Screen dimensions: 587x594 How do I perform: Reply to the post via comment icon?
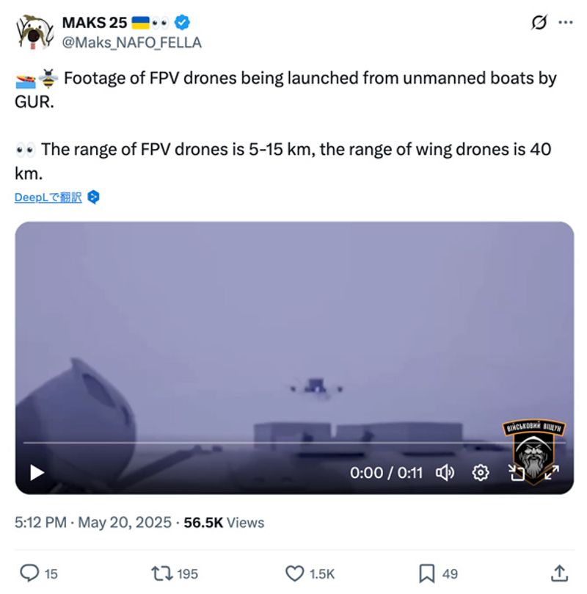tap(29, 573)
